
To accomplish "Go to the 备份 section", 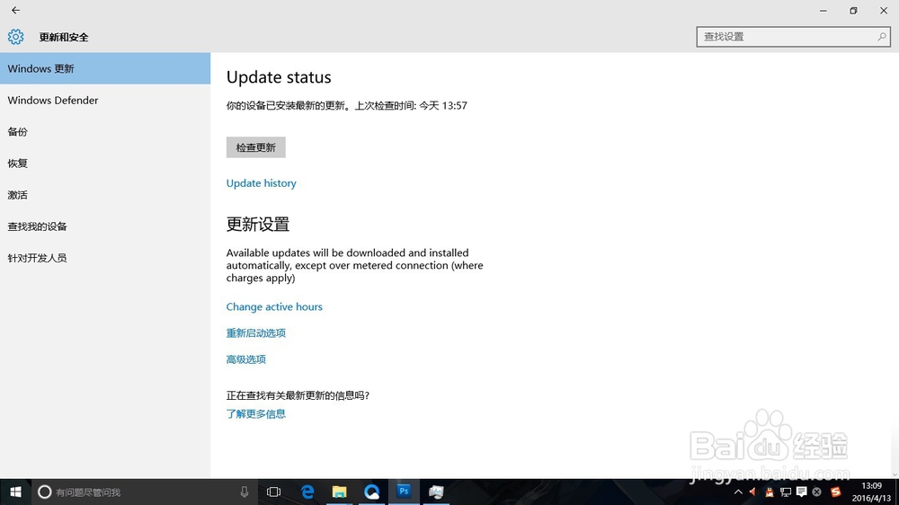I will [x=105, y=132].
